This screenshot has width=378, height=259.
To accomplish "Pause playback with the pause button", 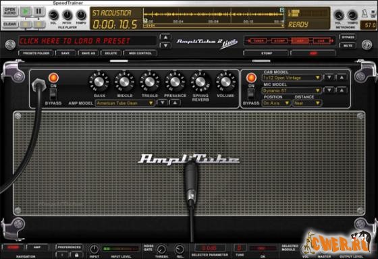I will (38, 11).
